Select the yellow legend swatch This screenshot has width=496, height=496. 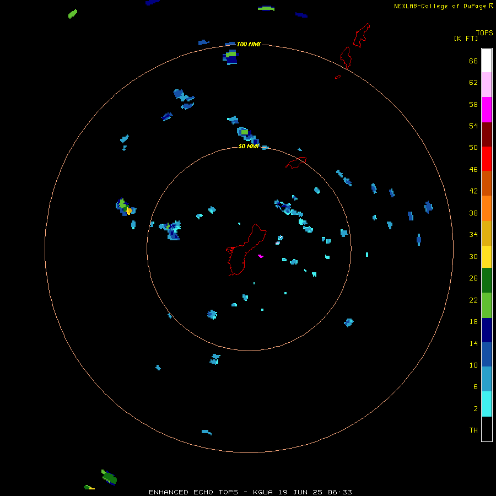coord(487,257)
